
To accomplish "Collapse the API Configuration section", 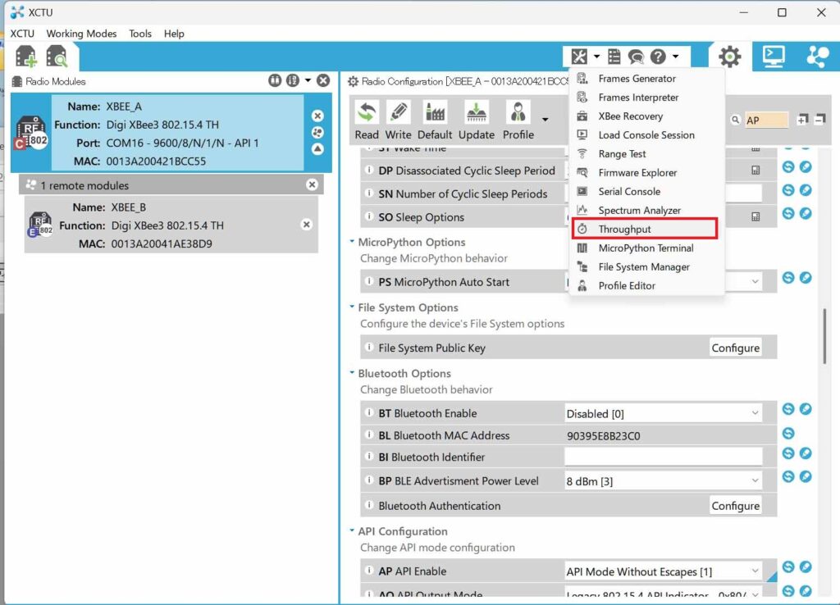I will coord(352,530).
